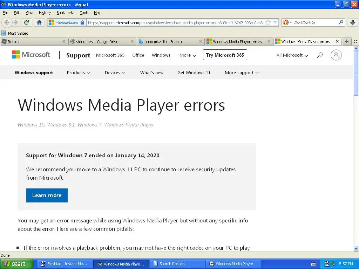Open the Windows support link
Viewport: 359px width, 269px height.
(x=34, y=73)
